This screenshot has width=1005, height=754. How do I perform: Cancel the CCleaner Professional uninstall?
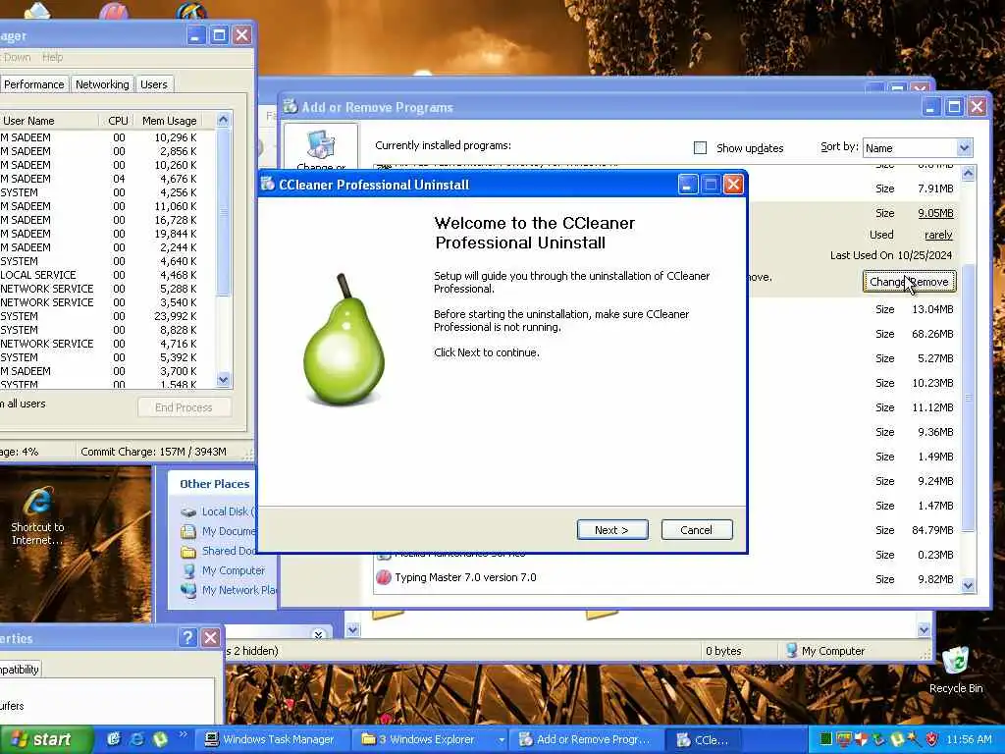(696, 529)
